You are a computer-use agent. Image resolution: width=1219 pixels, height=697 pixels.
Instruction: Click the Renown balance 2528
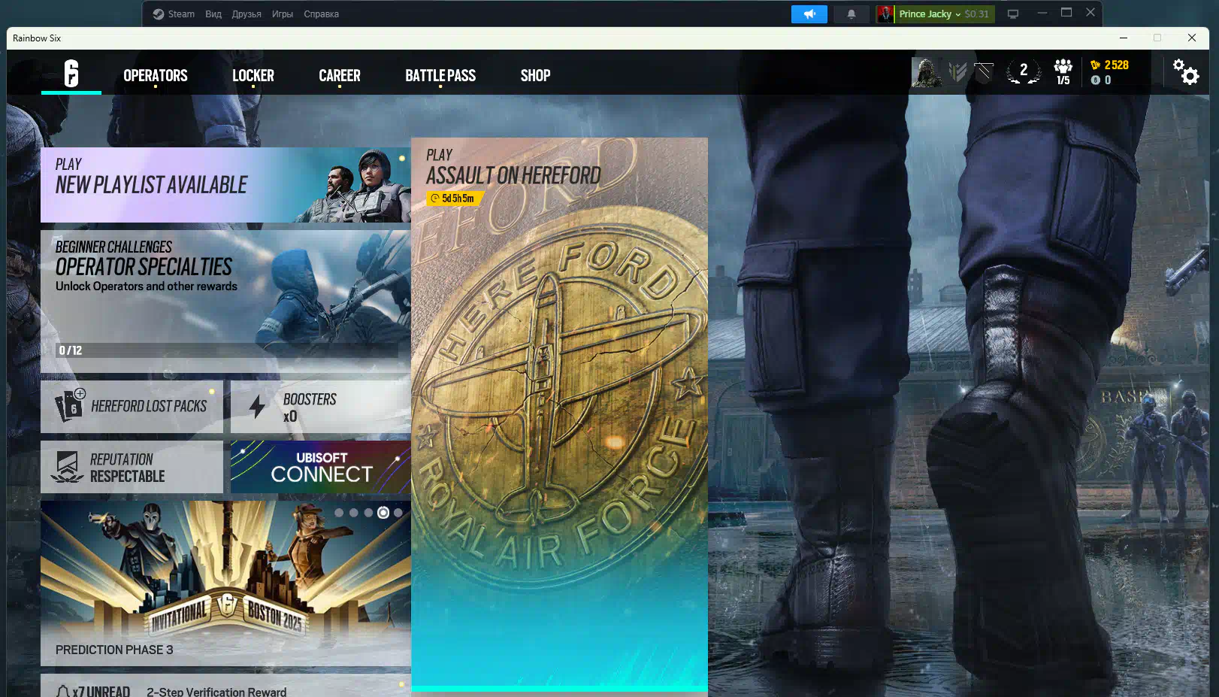tap(1109, 65)
